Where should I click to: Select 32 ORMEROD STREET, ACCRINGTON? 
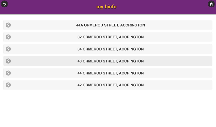(x=108, y=37)
